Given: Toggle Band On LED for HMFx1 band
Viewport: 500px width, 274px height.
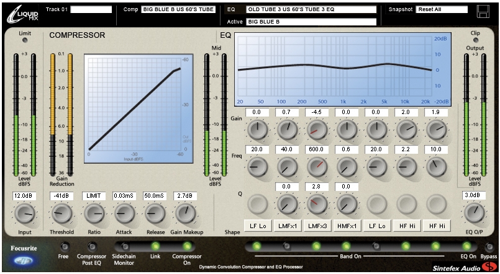Looking at the screenshot, I should coord(346,246).
